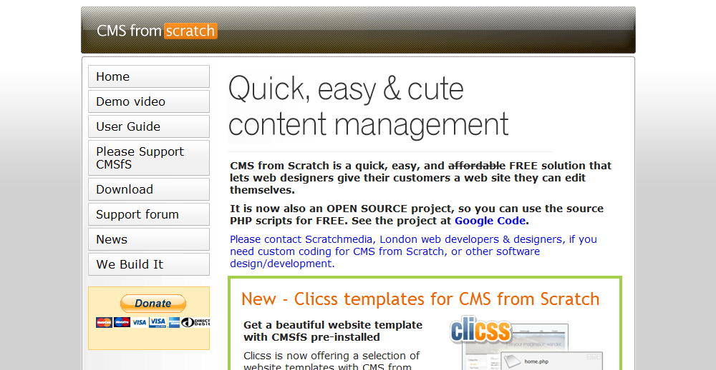Visit the Support forum
Image resolution: width=716 pixels, height=370 pixels.
149,214
